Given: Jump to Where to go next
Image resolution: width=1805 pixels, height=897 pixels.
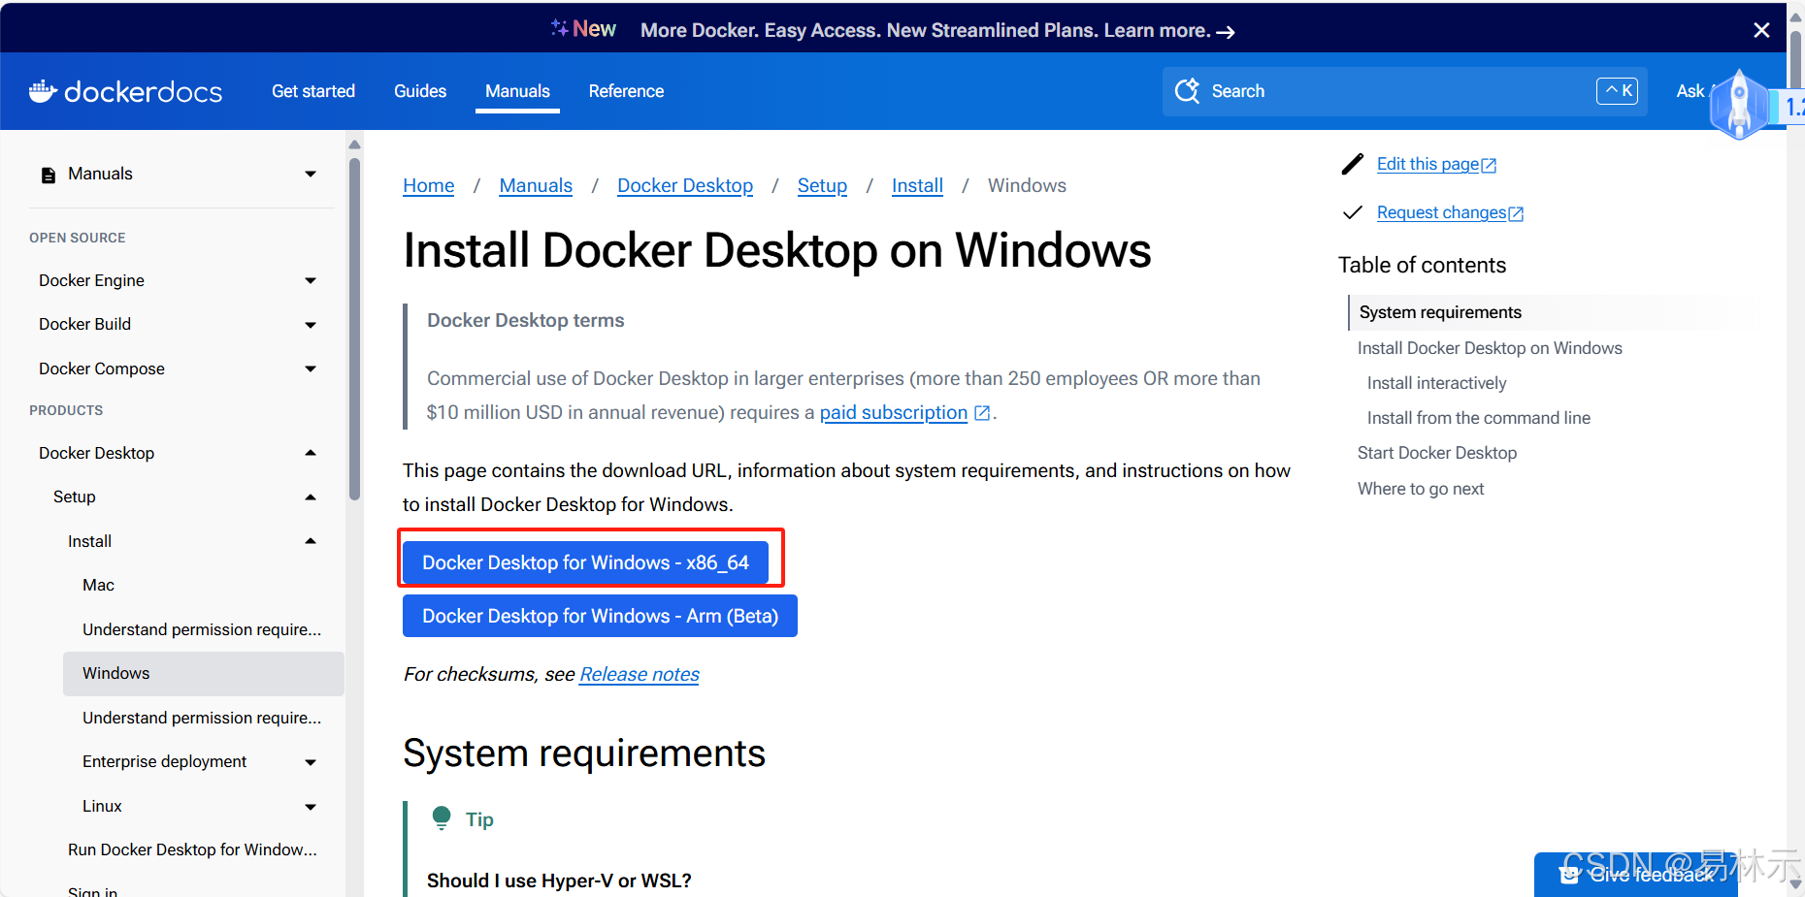Looking at the screenshot, I should tap(1420, 489).
